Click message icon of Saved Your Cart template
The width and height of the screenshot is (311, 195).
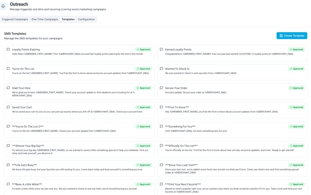click(8, 107)
